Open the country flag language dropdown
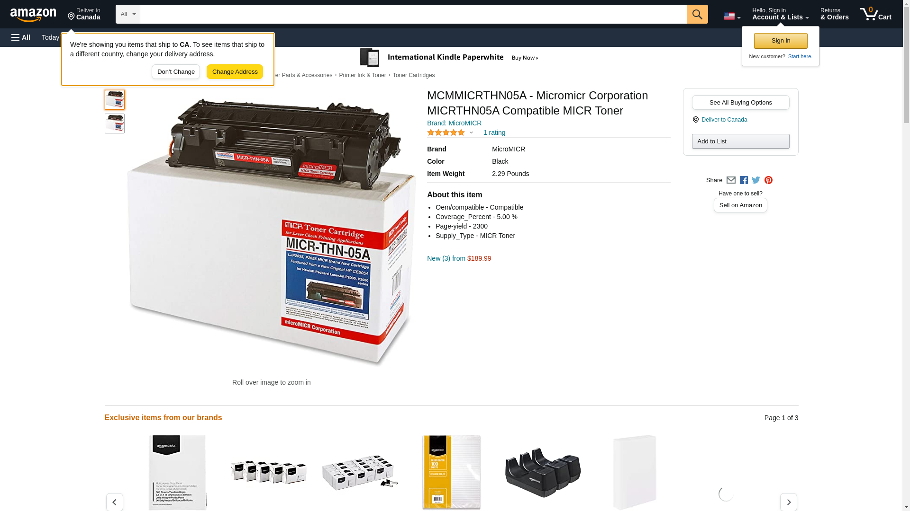The image size is (910, 511). [732, 16]
